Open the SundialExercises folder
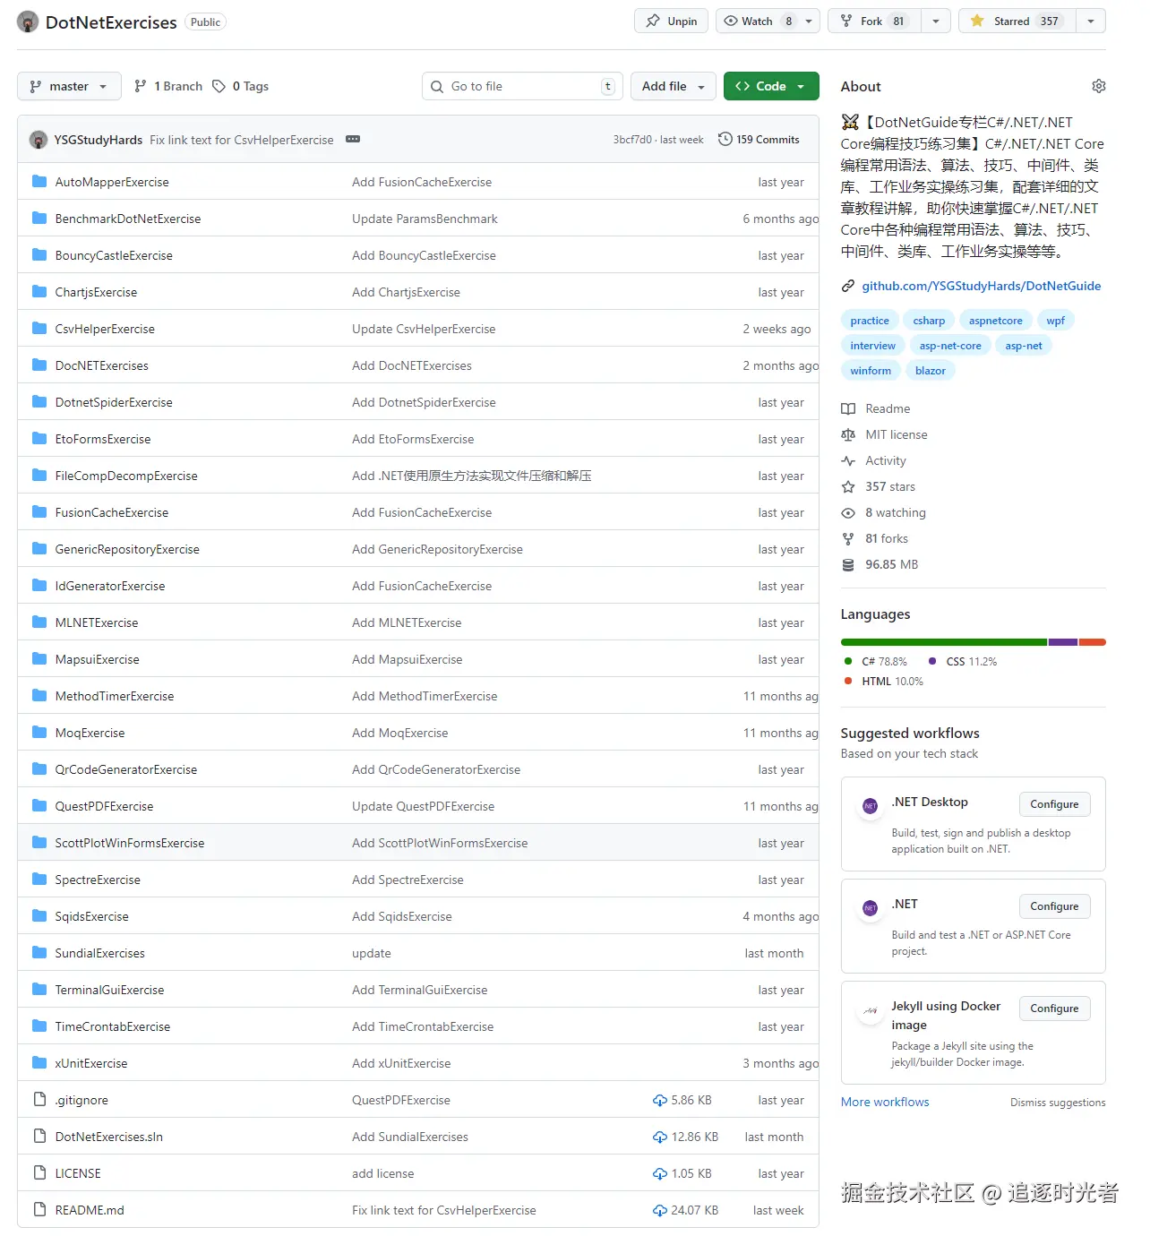 coord(100,953)
